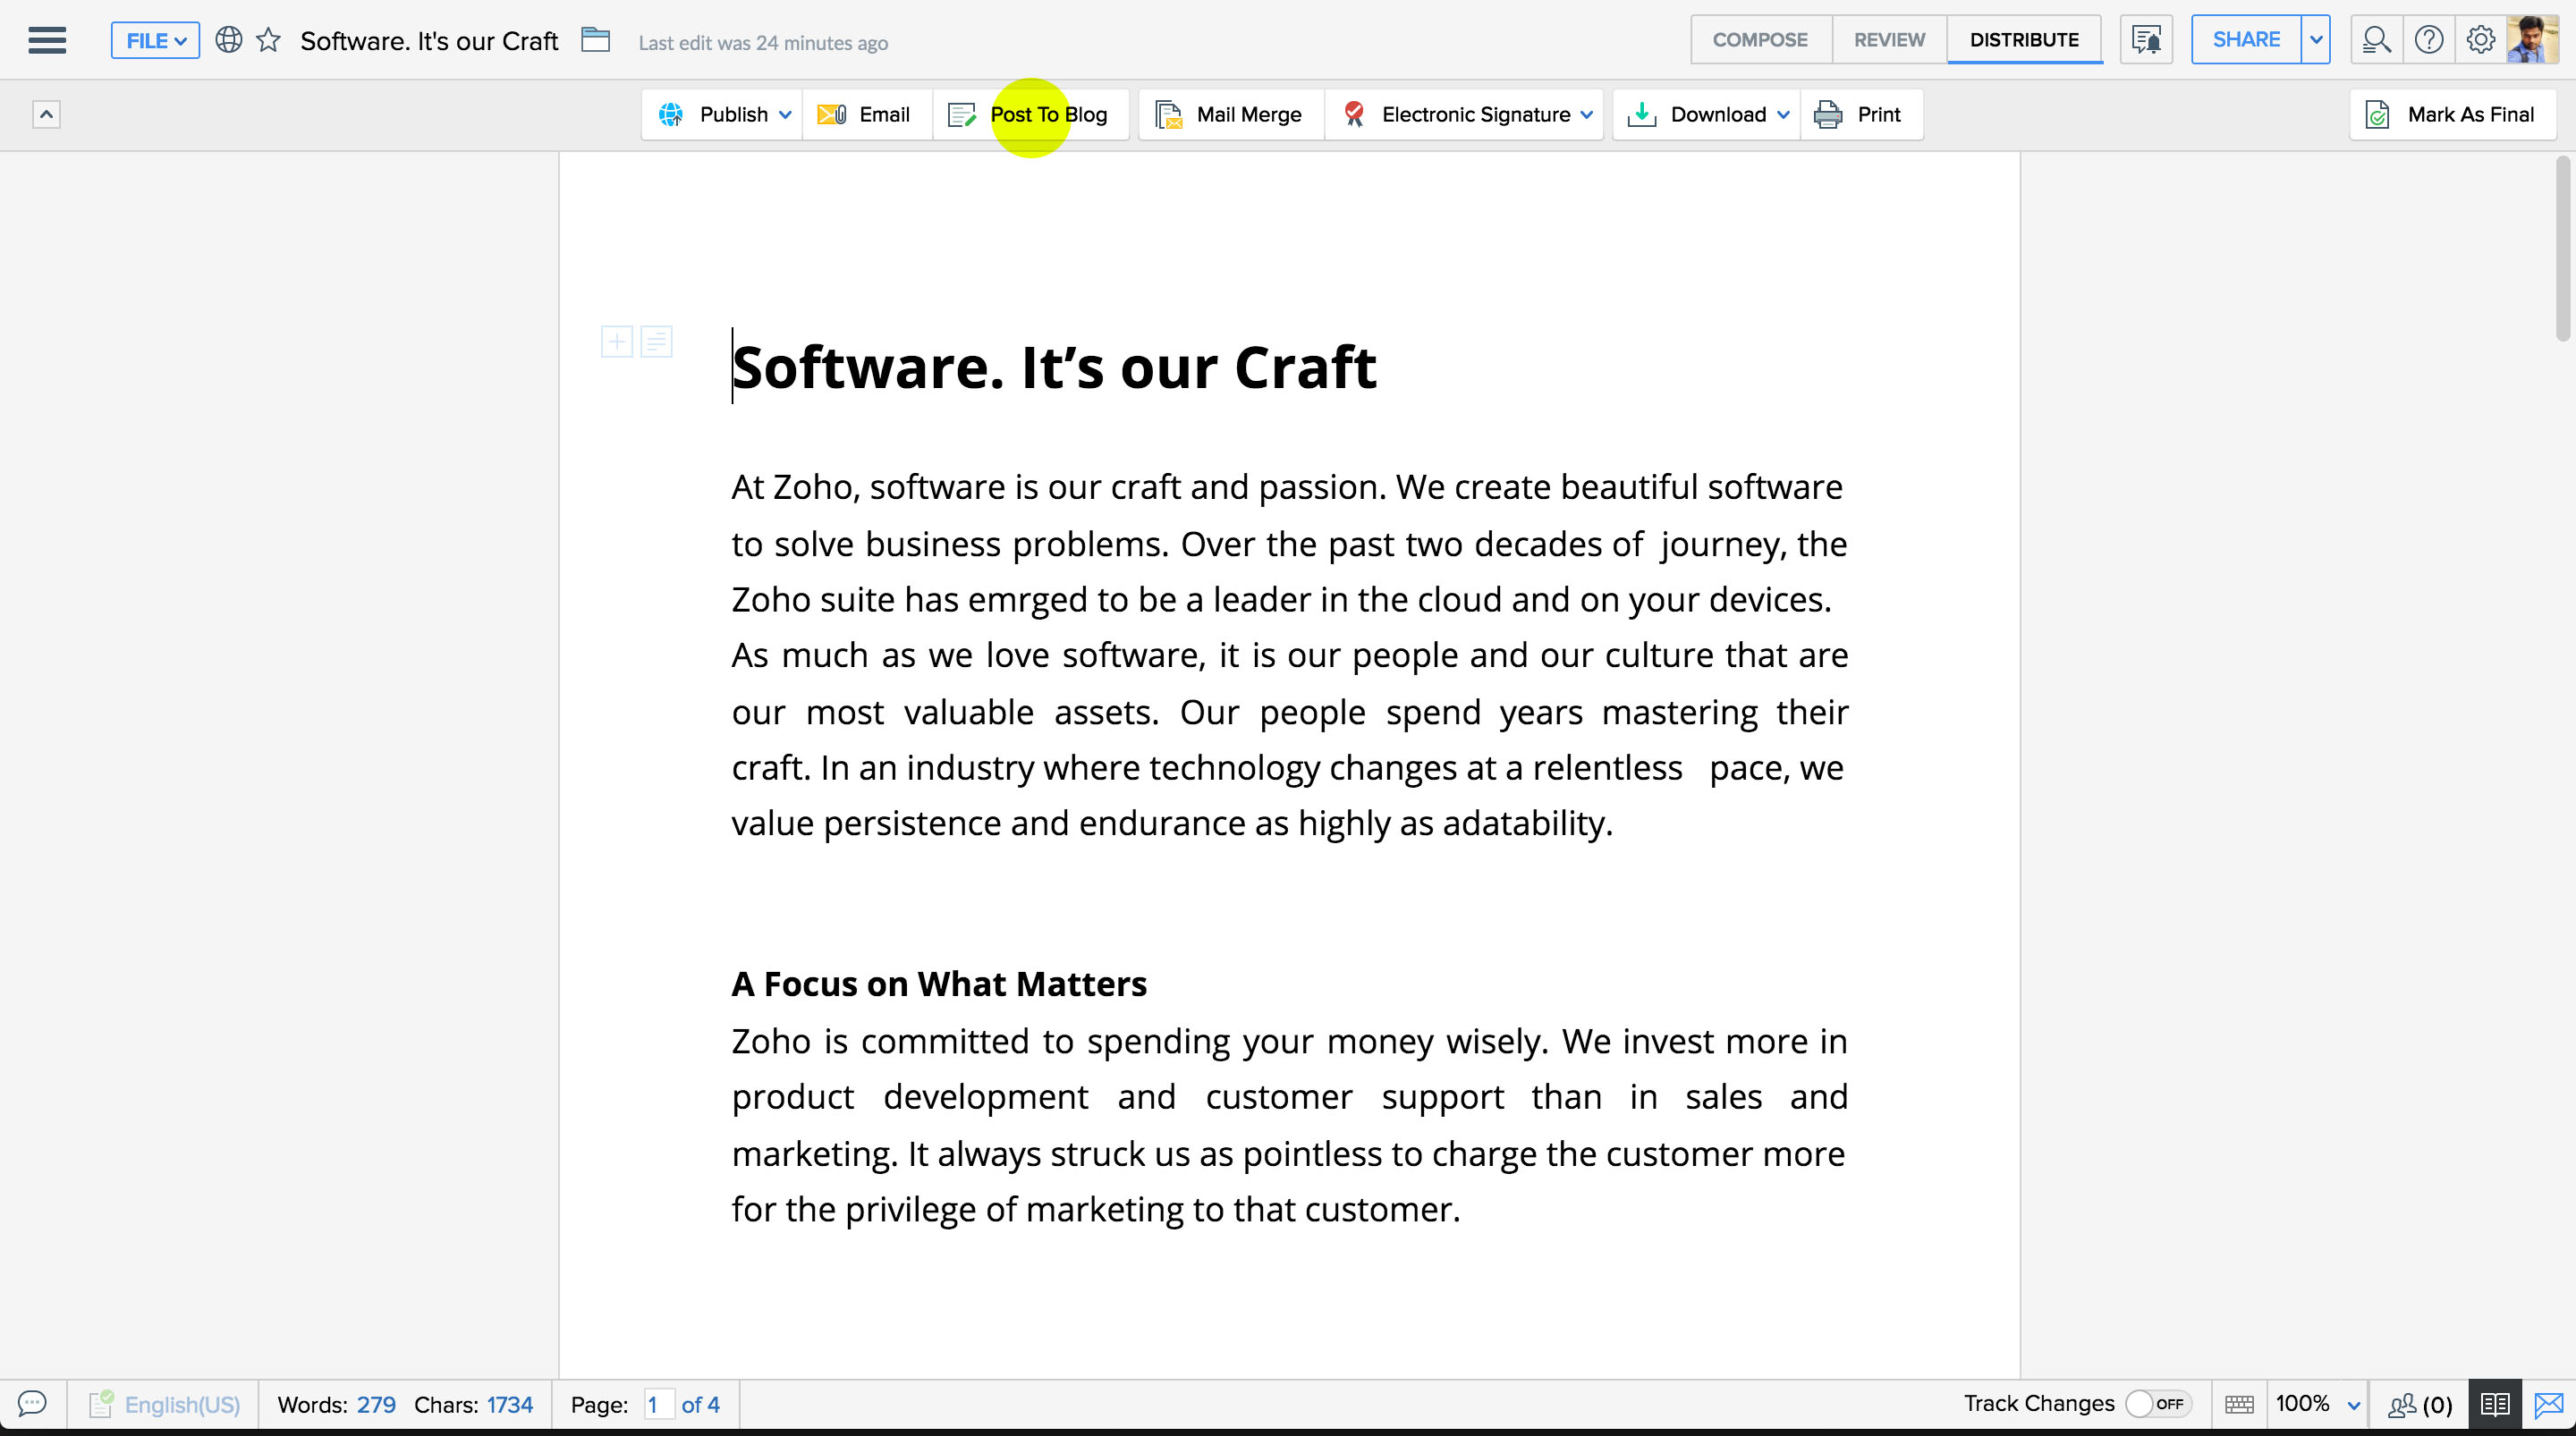Open the FILE menu
2576x1436 pixels.
[154, 40]
